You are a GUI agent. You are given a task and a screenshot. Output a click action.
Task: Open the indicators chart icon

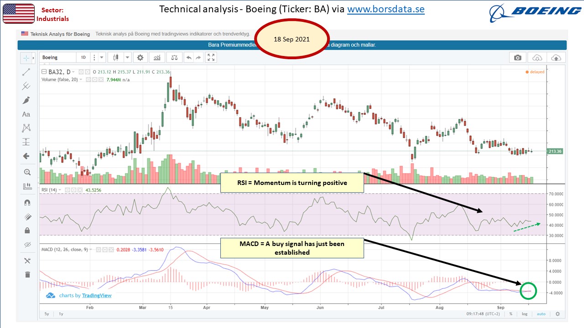tap(157, 57)
